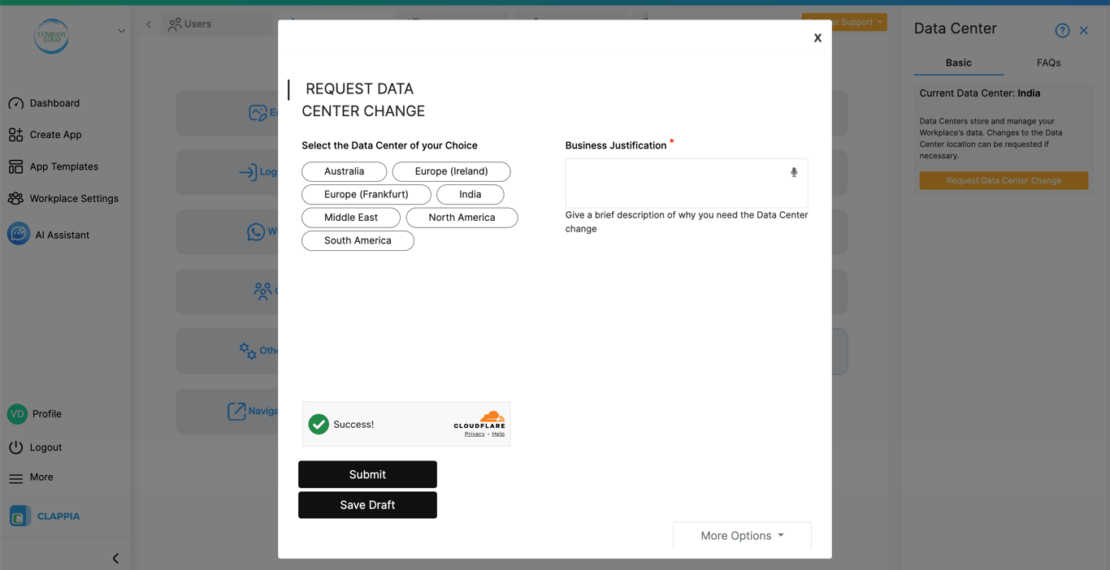
Task: Click the green Success checkmark icon
Action: (319, 424)
